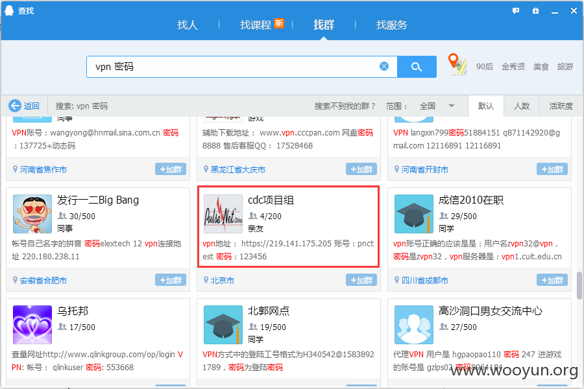Click the 金秀贤 suggested keyword
Image resolution: width=584 pixels, height=389 pixels.
pyautogui.click(x=513, y=67)
